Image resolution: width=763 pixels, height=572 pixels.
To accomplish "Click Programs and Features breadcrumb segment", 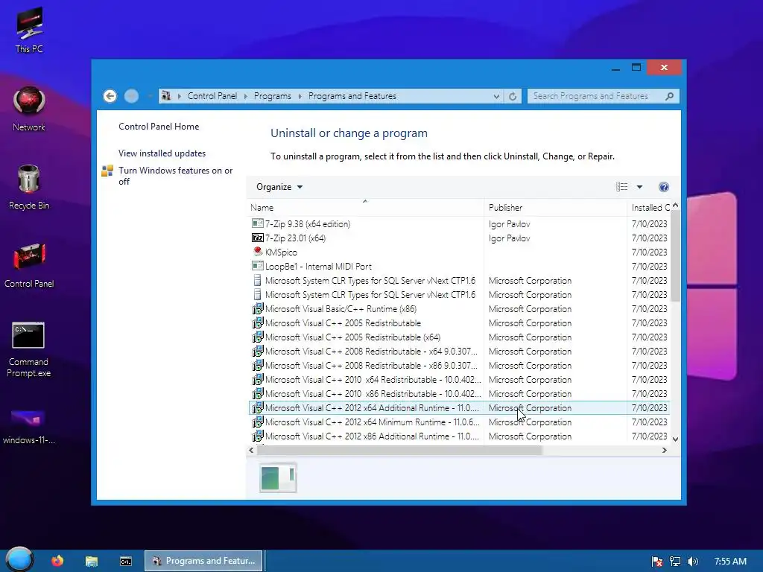I will (x=352, y=96).
